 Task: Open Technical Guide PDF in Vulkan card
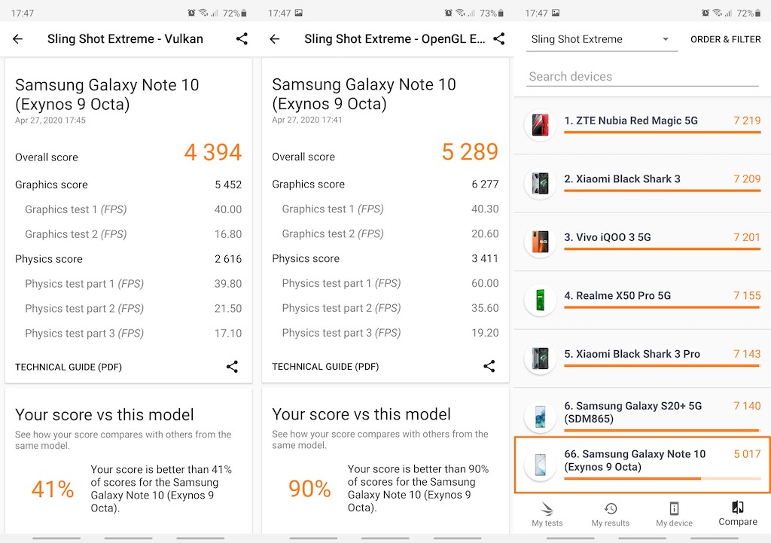point(69,368)
